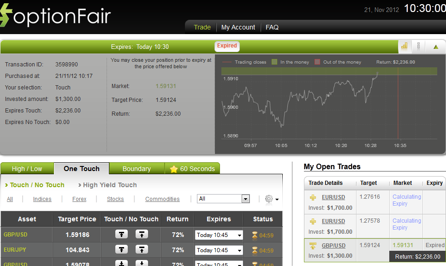Select No Touch arrow for EUR/JPY
The height and width of the screenshot is (266, 446).
coord(142,249)
